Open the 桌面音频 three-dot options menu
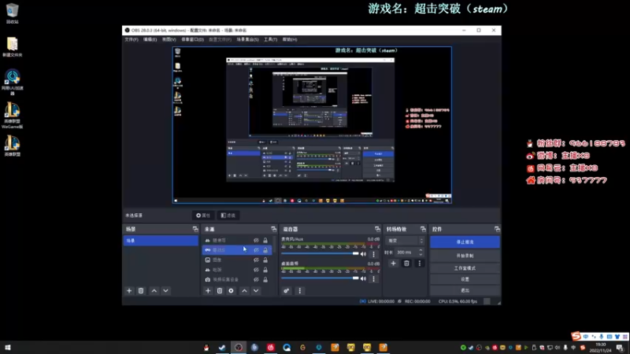Image resolution: width=630 pixels, height=354 pixels. [x=373, y=278]
